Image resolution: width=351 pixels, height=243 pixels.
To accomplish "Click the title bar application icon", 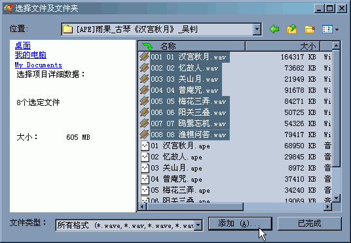I will pyautogui.click(x=9, y=8).
